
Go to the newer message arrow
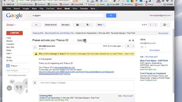tap(150, 25)
